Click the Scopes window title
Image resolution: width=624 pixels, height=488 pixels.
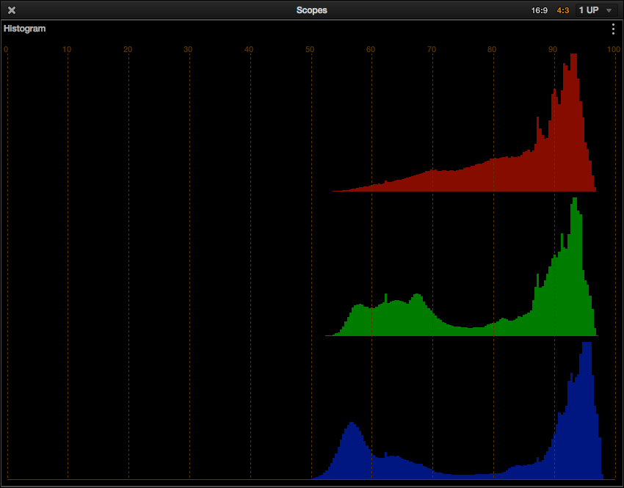(x=311, y=10)
